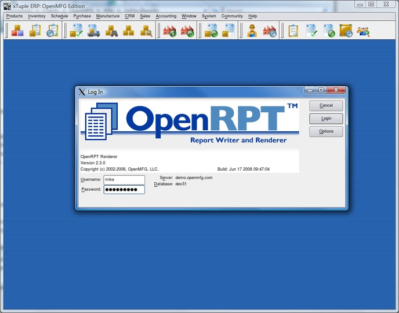
Task: Open the CRM menu
Action: pyautogui.click(x=129, y=16)
